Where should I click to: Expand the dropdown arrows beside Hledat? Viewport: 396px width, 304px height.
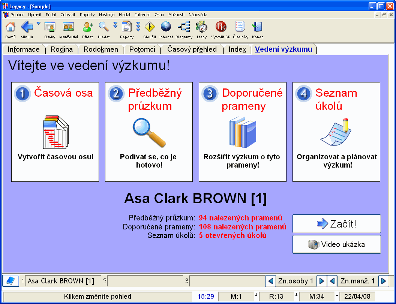(115, 25)
